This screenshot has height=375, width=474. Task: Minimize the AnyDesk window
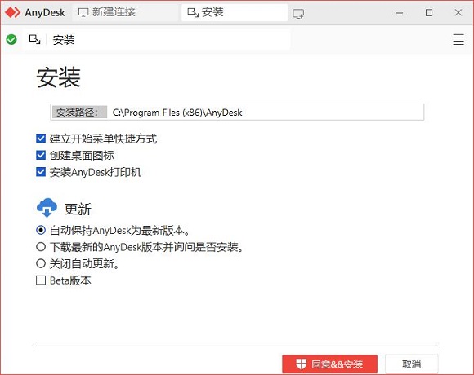tap(400, 13)
